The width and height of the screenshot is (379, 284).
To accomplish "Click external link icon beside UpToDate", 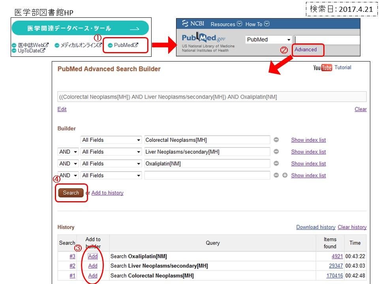I will coord(43,50).
